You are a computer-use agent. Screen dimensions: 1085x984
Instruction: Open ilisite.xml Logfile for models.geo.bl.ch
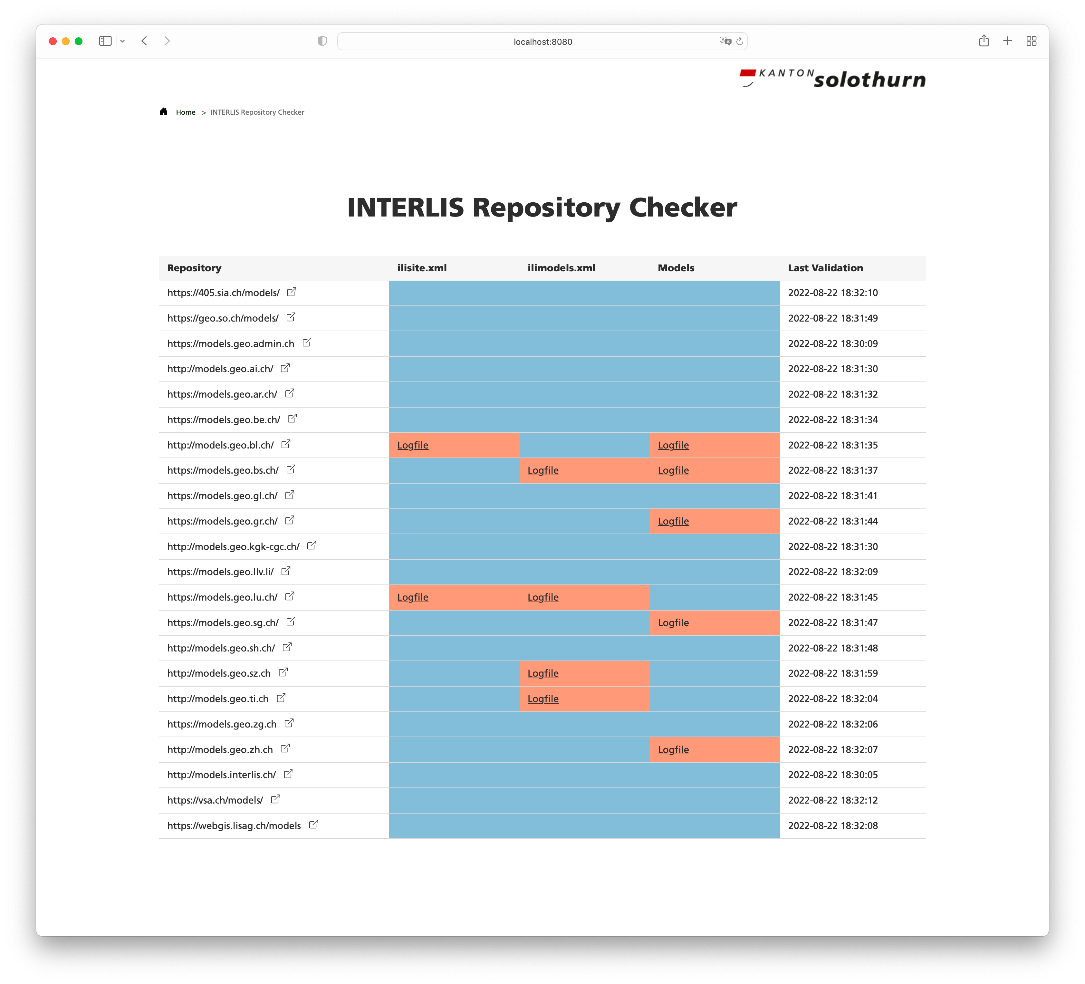click(413, 445)
